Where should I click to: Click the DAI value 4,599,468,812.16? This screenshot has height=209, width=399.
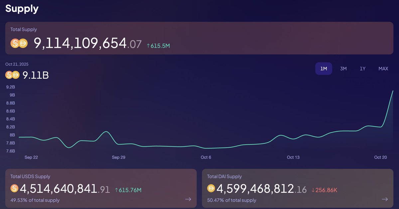click(262, 189)
